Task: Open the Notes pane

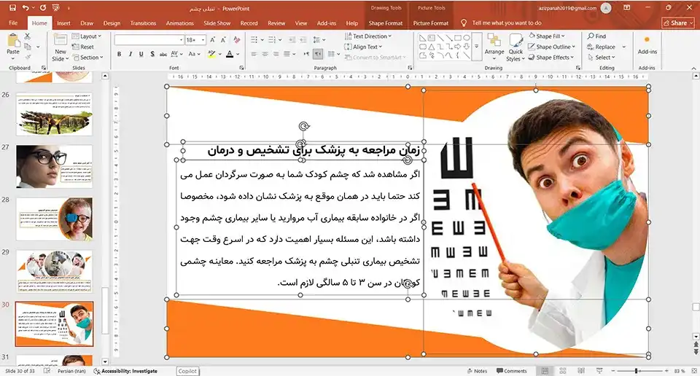Action: [x=477, y=371]
